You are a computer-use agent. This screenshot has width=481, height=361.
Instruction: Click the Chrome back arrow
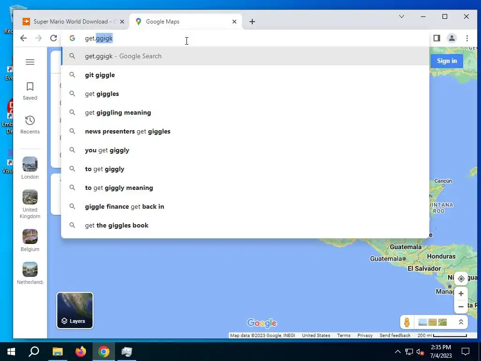[x=23, y=38]
